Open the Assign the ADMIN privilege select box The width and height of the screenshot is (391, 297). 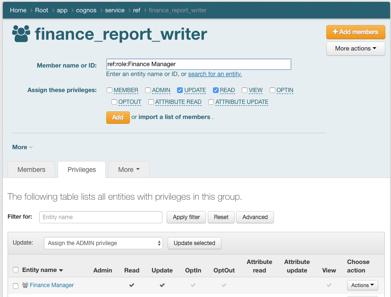click(103, 243)
